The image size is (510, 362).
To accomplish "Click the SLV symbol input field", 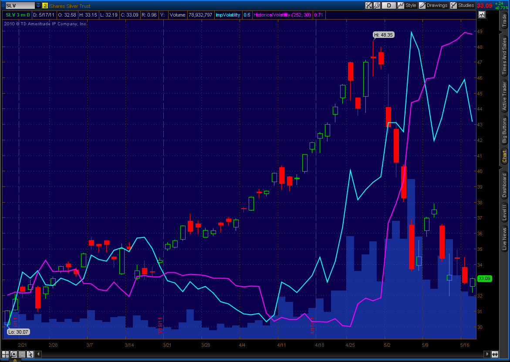I will pos(20,6).
